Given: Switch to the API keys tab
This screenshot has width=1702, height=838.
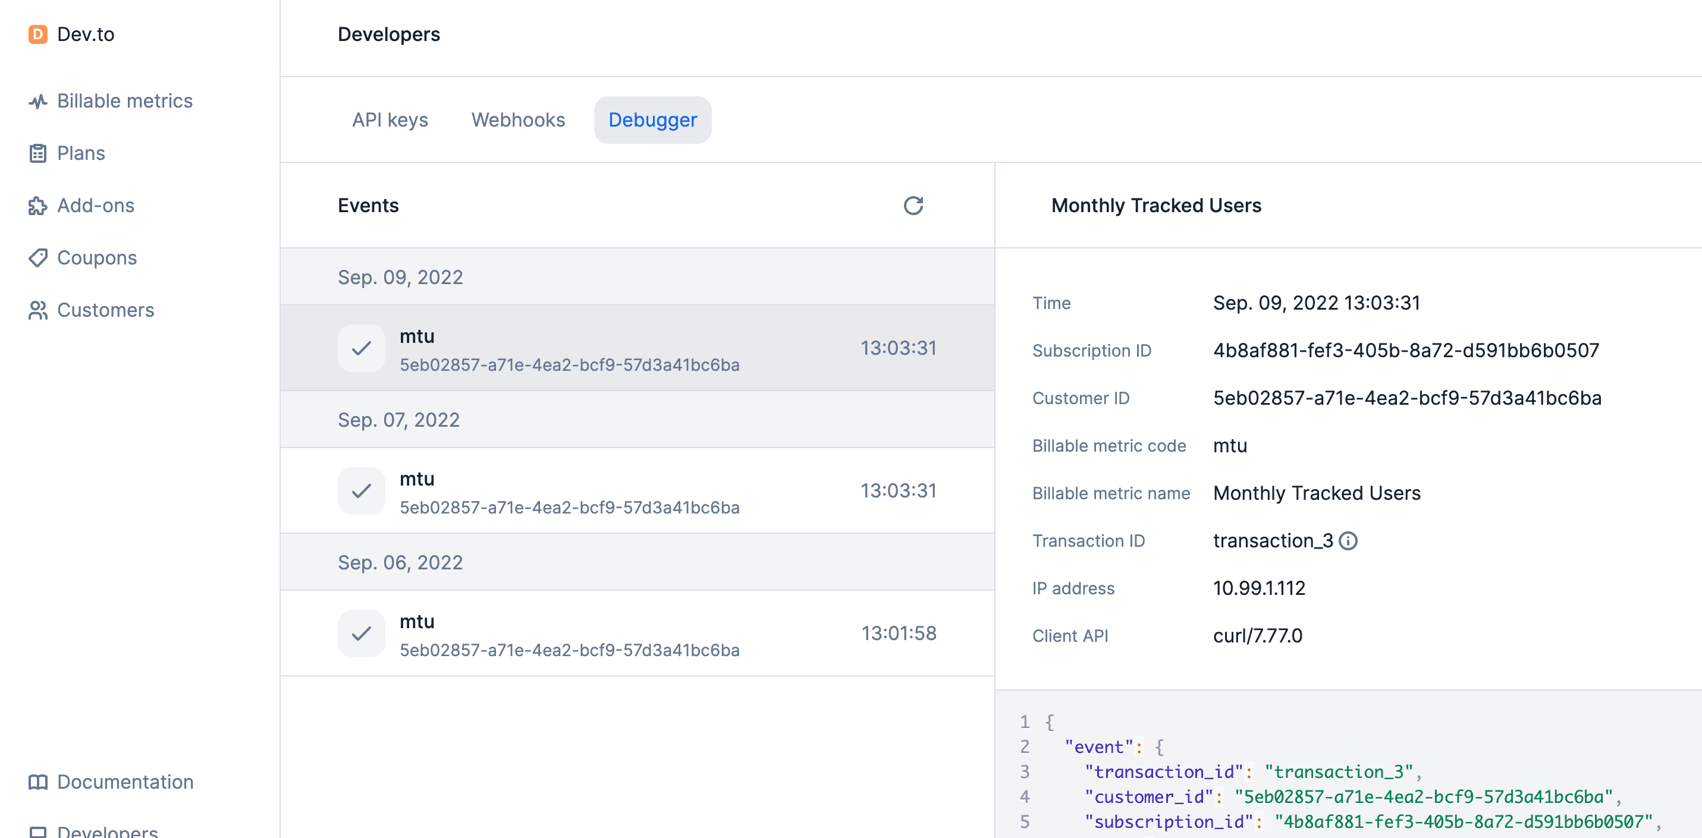Looking at the screenshot, I should [391, 119].
